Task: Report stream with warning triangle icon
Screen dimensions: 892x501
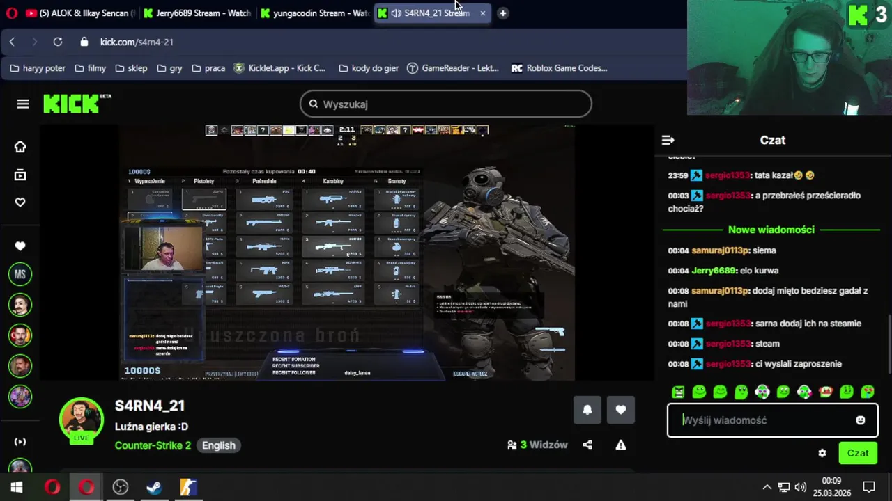Action: coord(621,445)
